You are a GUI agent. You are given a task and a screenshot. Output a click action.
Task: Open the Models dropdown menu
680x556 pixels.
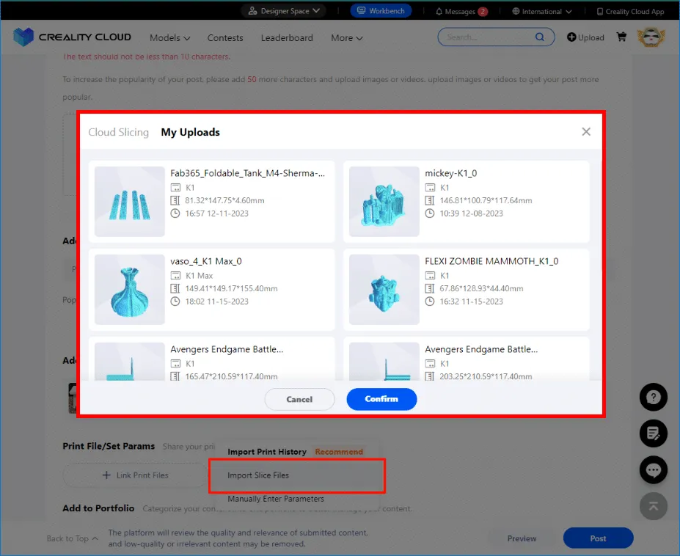coord(169,38)
